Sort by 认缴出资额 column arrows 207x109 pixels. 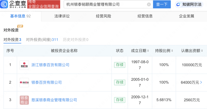[x=202, y=51]
